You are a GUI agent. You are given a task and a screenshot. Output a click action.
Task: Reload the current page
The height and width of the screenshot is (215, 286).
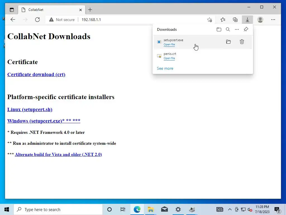[x=37, y=20]
